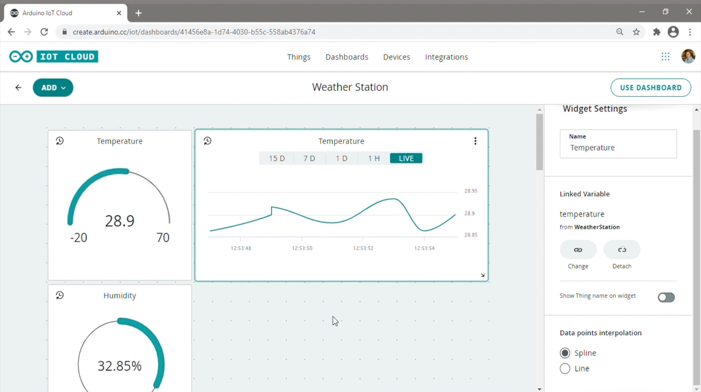
Task: Click the user profile avatar
Action: click(688, 56)
